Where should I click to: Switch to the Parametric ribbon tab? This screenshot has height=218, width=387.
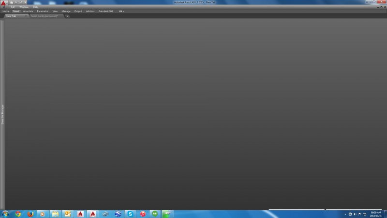click(43, 11)
